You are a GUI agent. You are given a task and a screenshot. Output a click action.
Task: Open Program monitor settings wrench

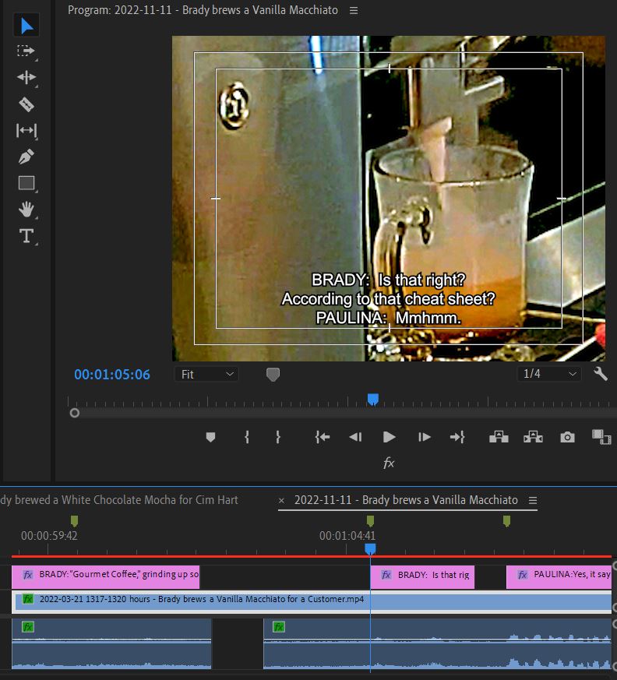601,374
